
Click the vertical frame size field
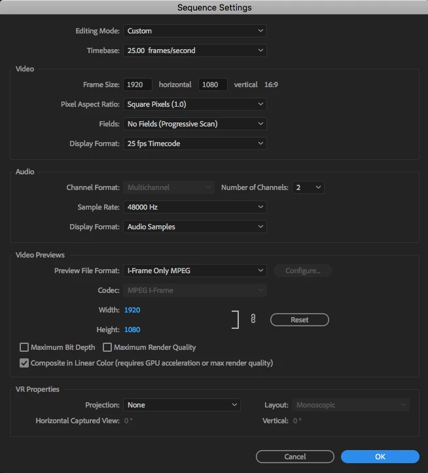point(213,85)
